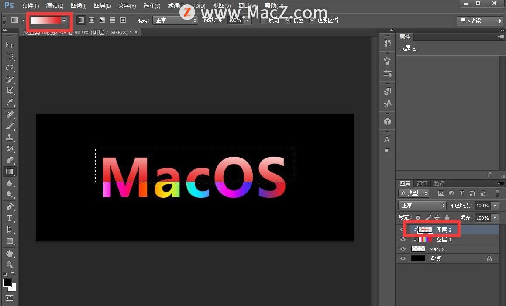
Task: Select the Dodge tool
Action: 10,194
